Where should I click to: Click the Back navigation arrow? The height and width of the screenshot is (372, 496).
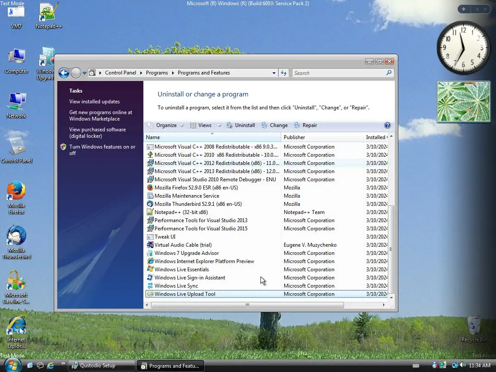click(x=64, y=73)
